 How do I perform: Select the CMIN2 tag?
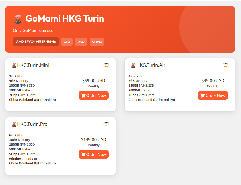(97, 42)
